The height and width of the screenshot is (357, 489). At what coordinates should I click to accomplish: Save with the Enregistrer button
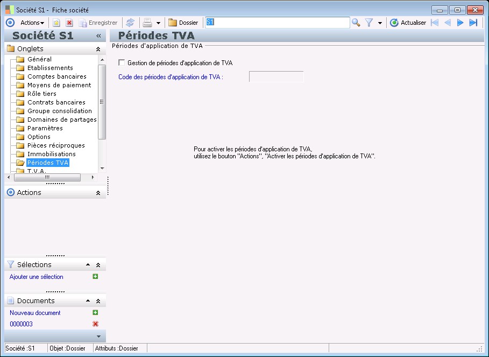pos(98,23)
